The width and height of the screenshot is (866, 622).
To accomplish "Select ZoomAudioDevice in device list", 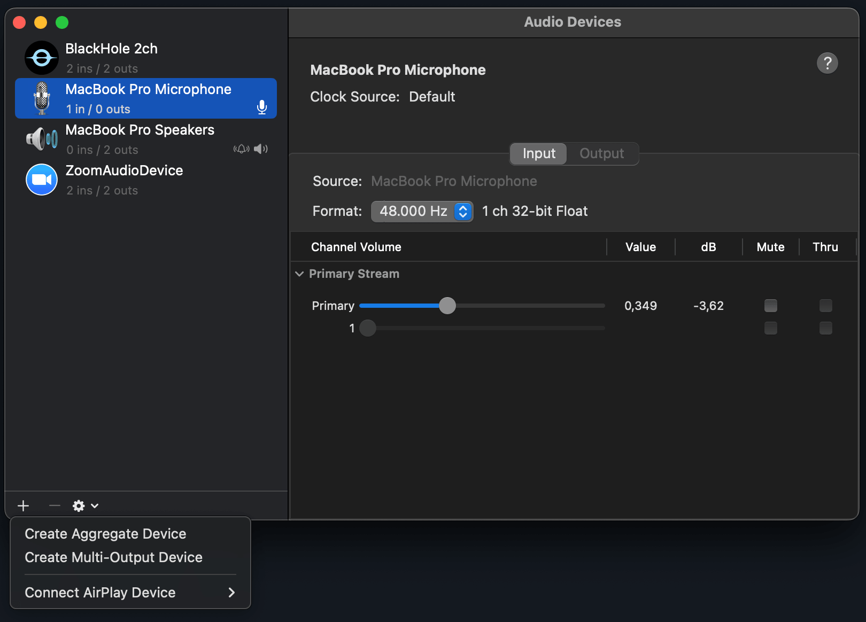I will tap(146, 180).
